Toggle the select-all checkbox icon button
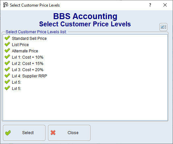The height and width of the screenshot is (144, 173). point(163,27)
